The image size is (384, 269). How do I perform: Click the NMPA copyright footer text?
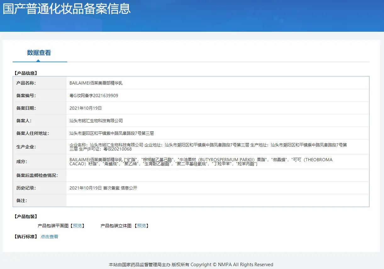click(x=191, y=265)
